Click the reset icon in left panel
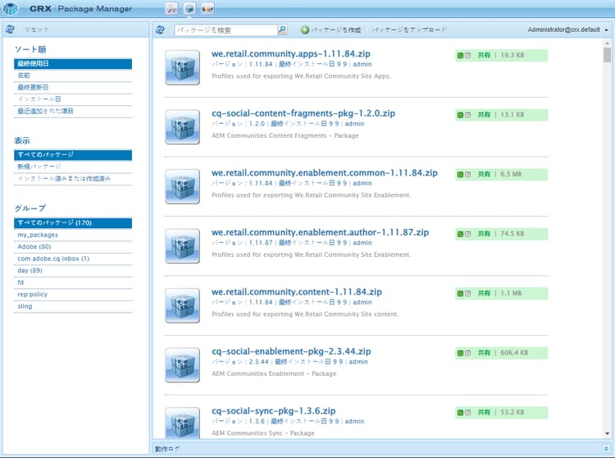 [10, 30]
